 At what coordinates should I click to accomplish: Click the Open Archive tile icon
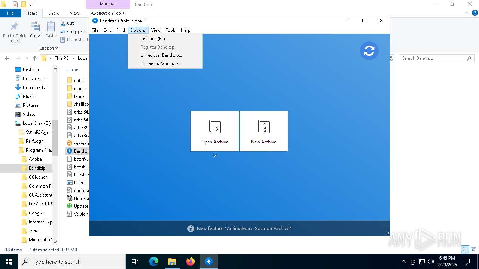tap(215, 127)
